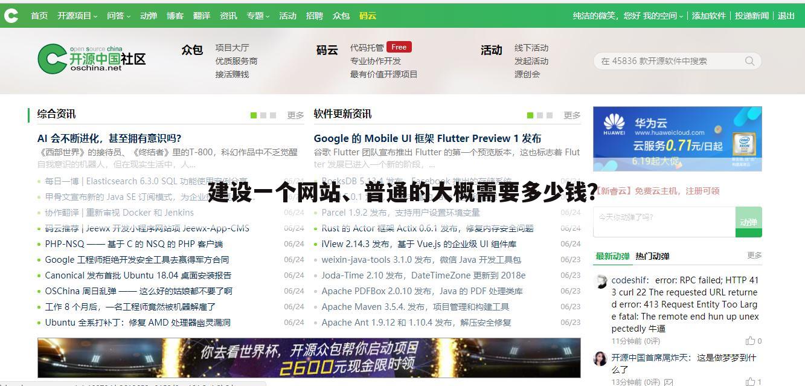
Task: Click 添加软件 link
Action: coord(708,16)
